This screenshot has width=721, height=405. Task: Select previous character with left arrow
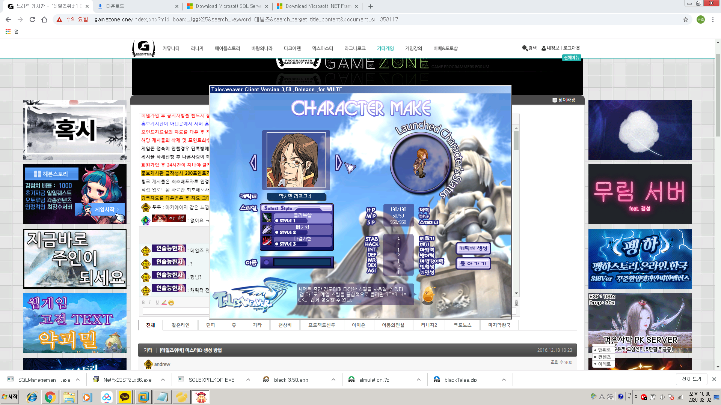click(253, 163)
